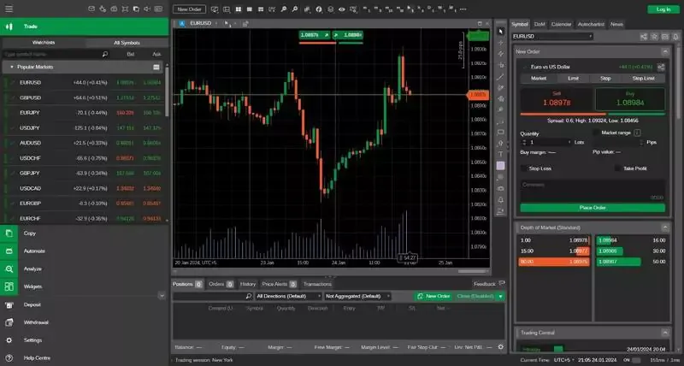Select the Stop Limit order type
Image resolution: width=684 pixels, height=366 pixels.
(x=644, y=79)
